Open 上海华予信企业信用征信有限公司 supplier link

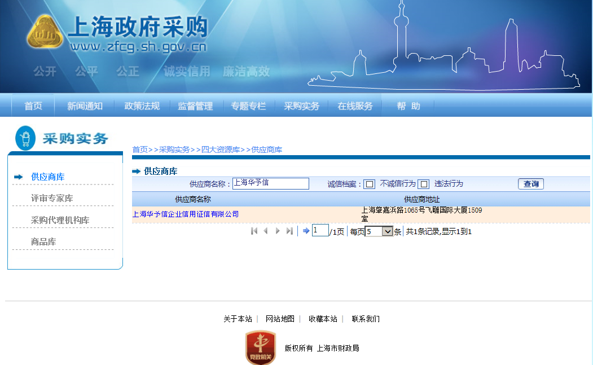point(186,214)
